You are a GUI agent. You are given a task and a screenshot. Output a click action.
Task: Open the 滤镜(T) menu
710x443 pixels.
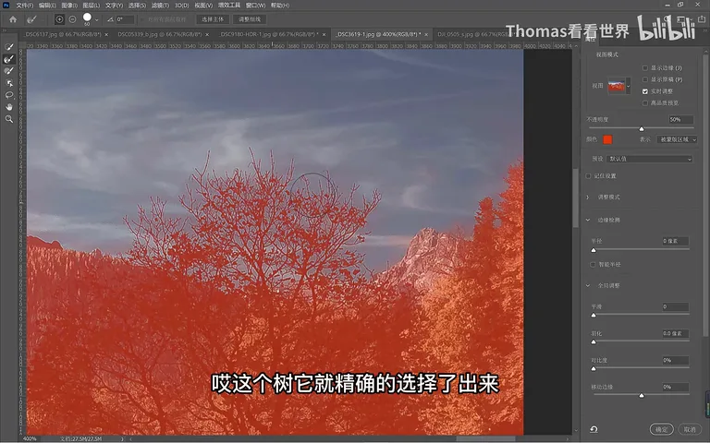coord(160,6)
